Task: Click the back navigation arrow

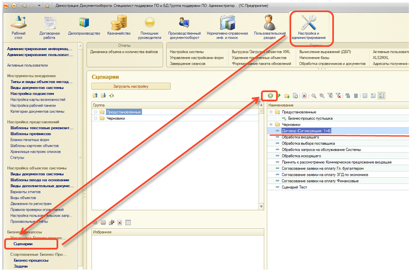Action: click(23, 6)
